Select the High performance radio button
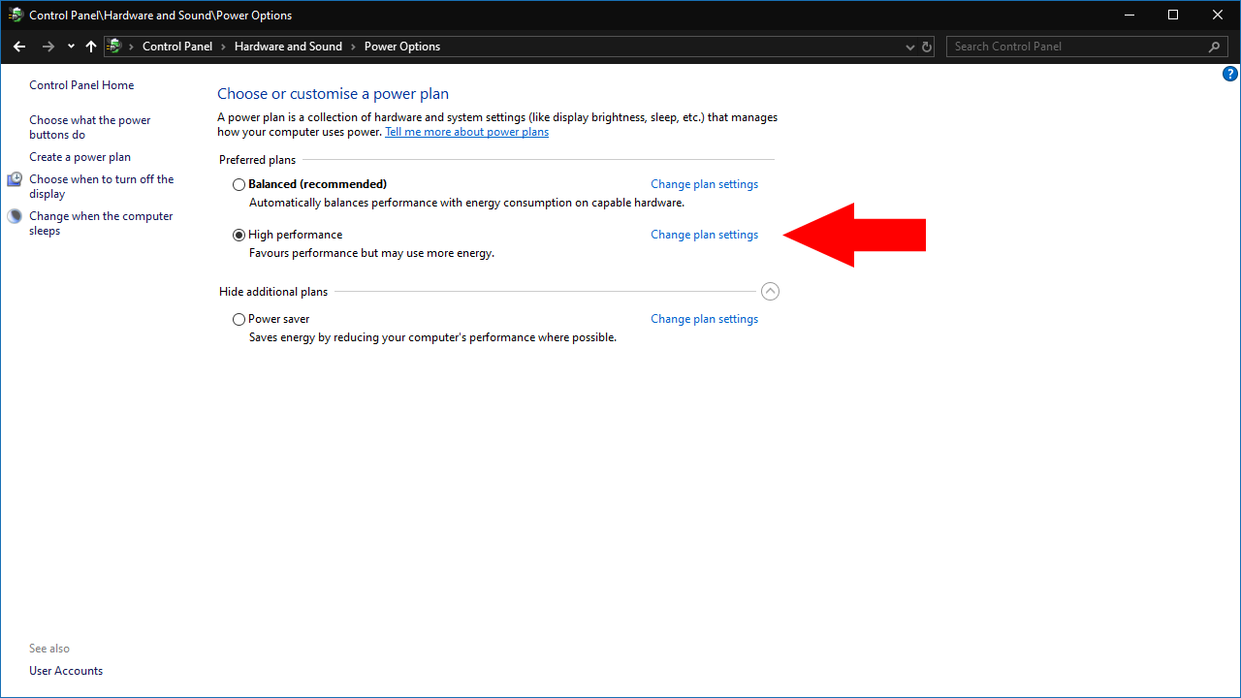This screenshot has height=698, width=1241. [x=239, y=235]
